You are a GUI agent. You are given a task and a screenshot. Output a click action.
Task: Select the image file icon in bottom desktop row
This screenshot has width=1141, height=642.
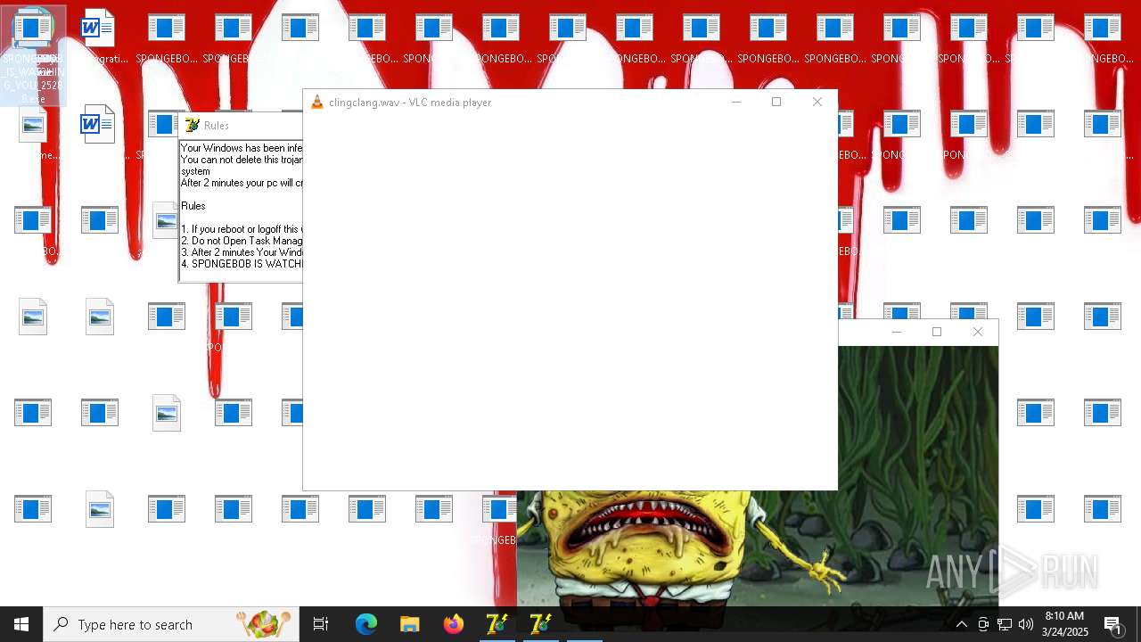(x=100, y=509)
